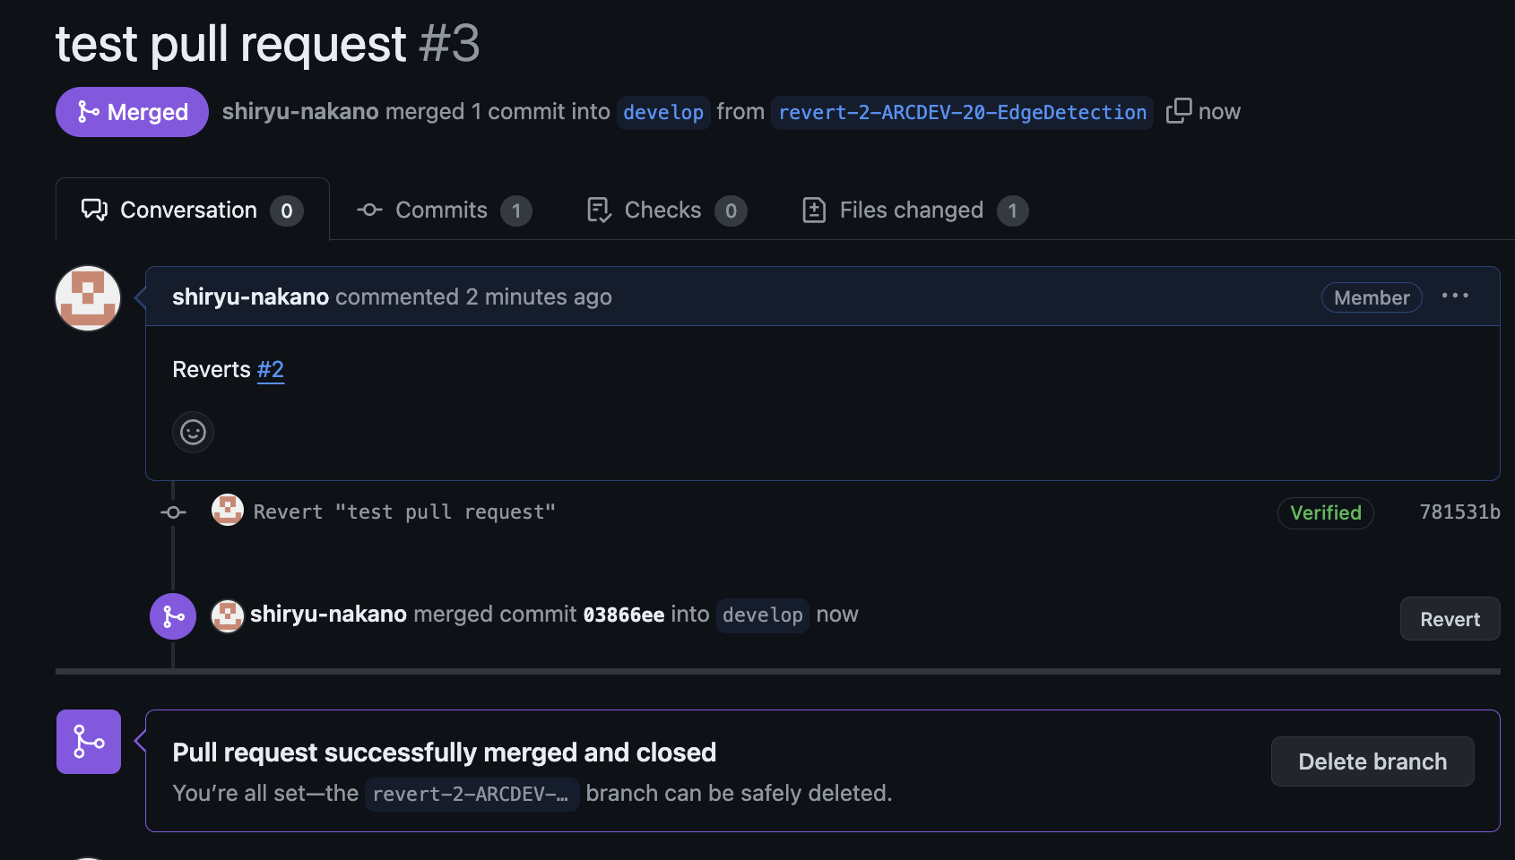Open the smiley emoji reaction picker
Viewport: 1515px width, 860px height.
pos(193,432)
